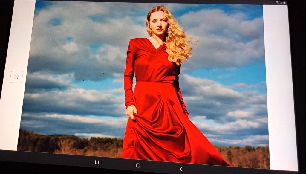Tap the Wi-Fi status icon
This screenshot has width=306, height=174.
coord(277,3)
